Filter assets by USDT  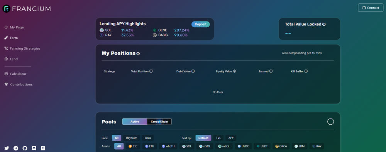pyautogui.click(x=262, y=146)
